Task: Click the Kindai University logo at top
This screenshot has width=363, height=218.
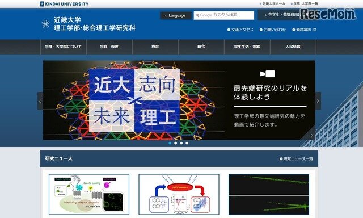Action: coord(64,4)
